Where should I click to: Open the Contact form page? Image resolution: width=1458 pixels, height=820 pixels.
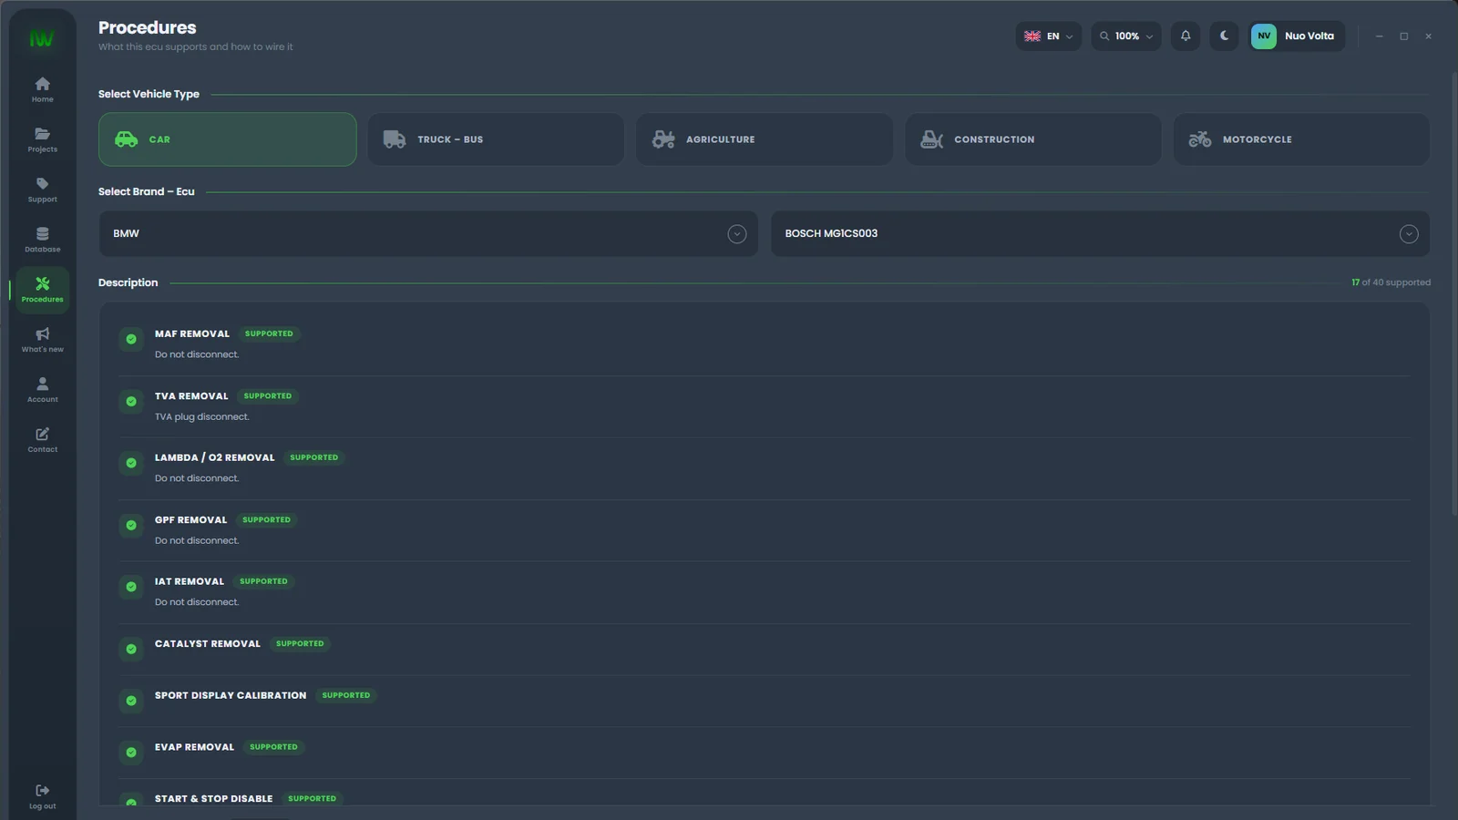tap(42, 440)
